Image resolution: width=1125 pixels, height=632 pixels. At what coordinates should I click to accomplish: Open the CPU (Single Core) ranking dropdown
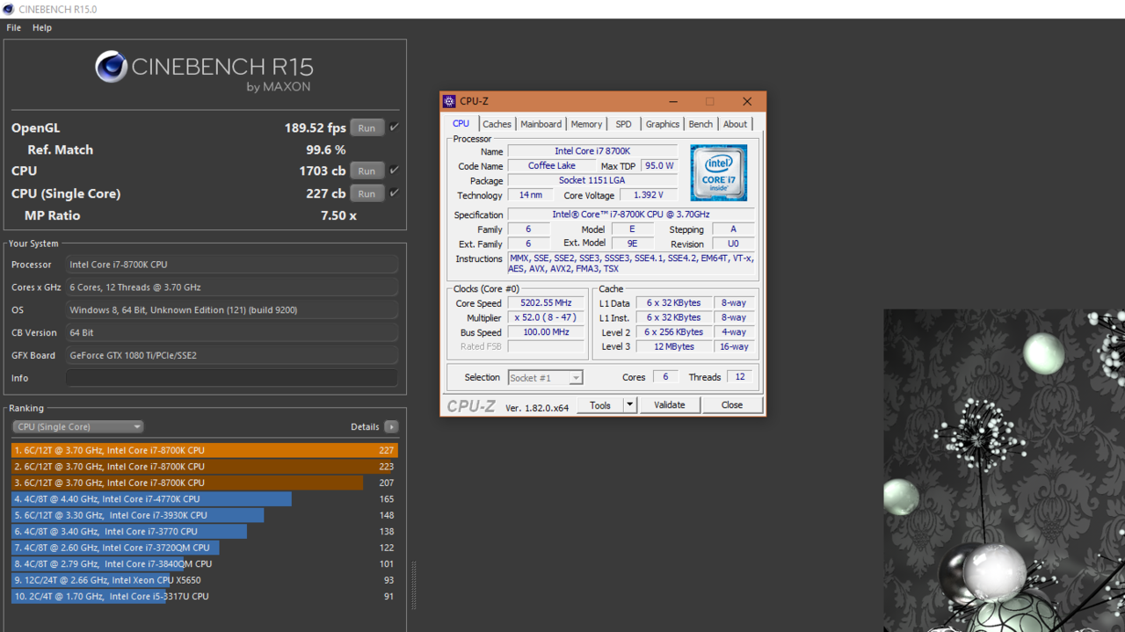77,426
